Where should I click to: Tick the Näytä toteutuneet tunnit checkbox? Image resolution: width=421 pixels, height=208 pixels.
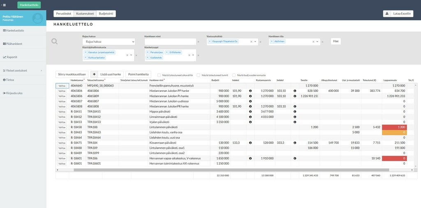tap(199, 75)
